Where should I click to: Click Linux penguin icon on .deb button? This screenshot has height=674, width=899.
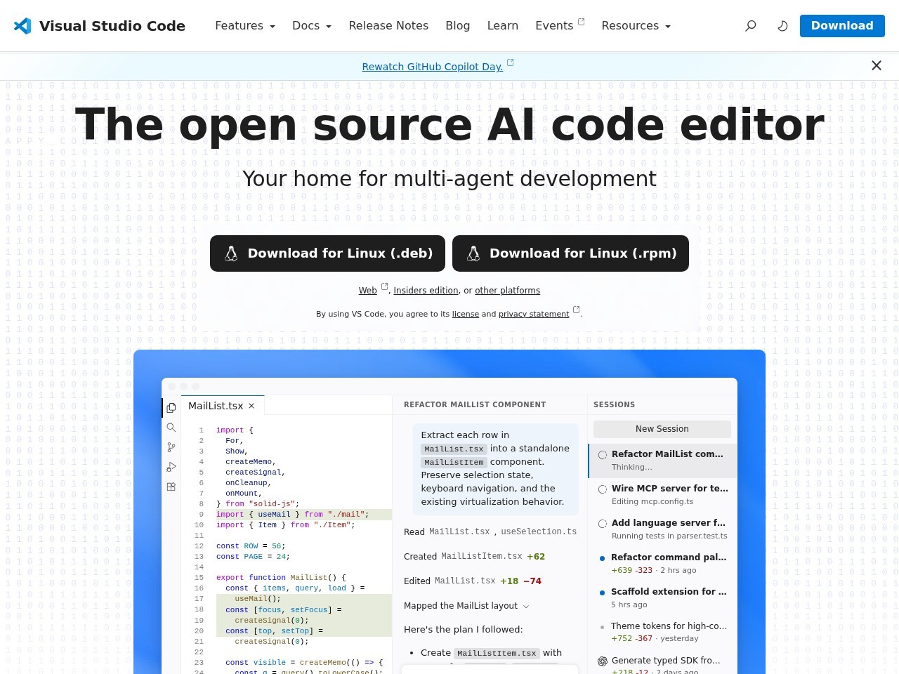coord(231,253)
